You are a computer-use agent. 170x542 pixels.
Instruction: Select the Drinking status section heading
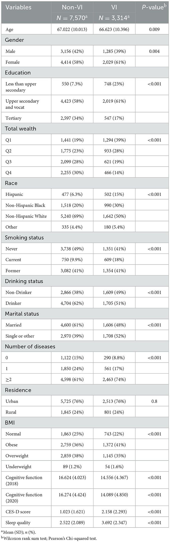click(24, 281)
